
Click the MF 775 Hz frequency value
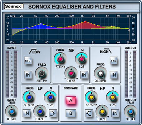point(60,67)
